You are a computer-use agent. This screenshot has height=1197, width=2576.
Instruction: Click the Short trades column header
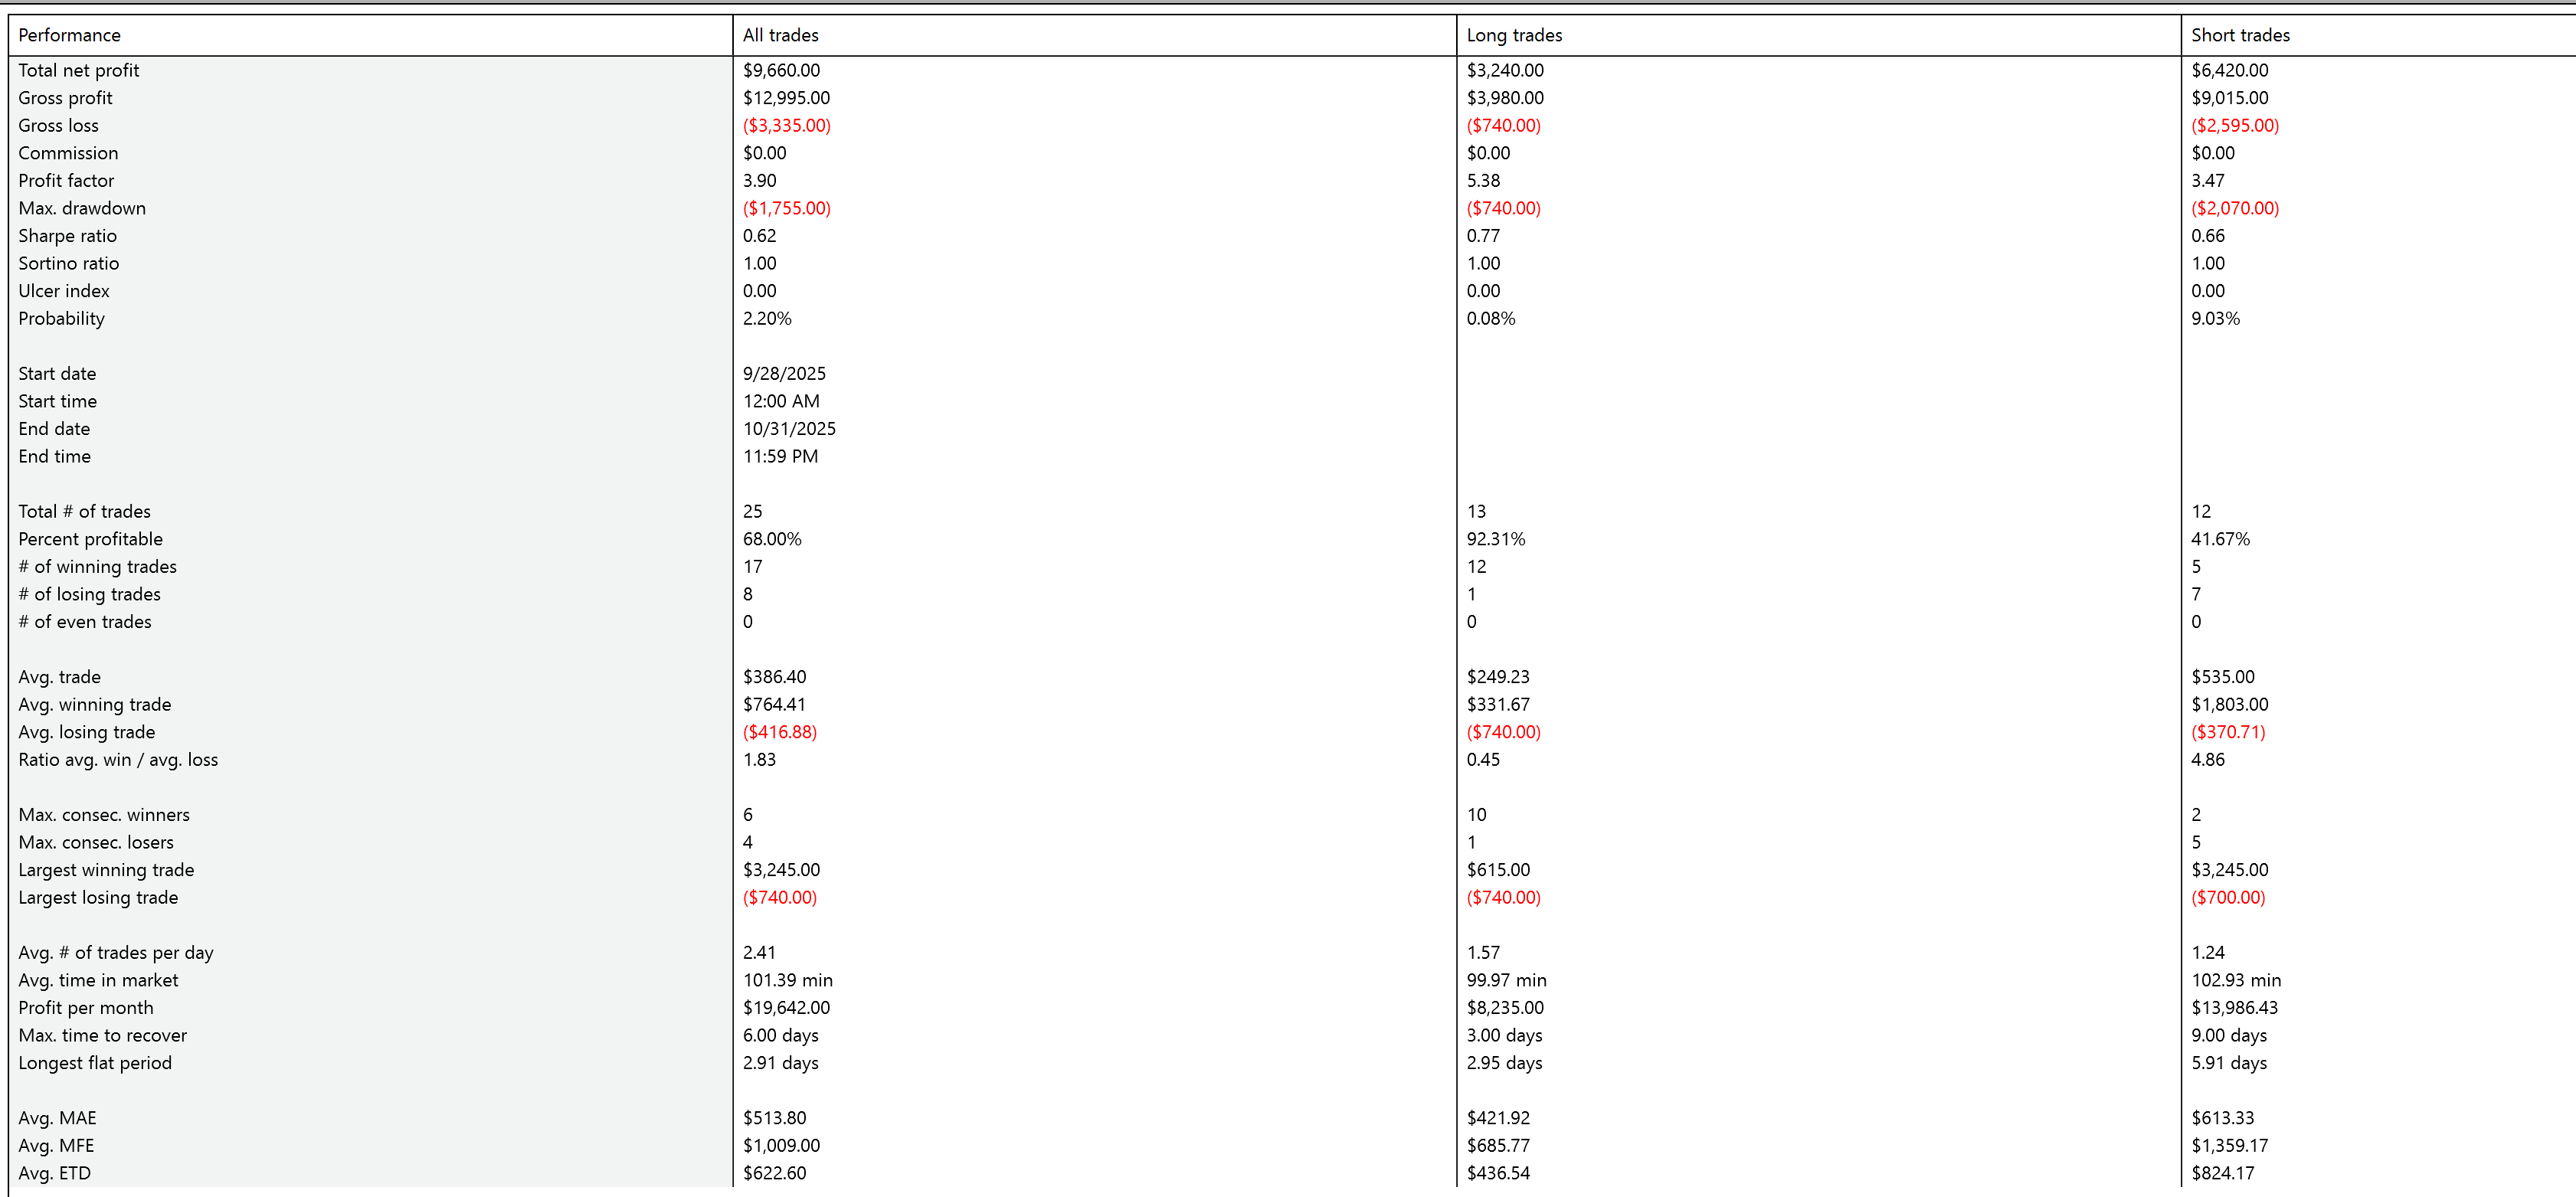[x=2239, y=35]
